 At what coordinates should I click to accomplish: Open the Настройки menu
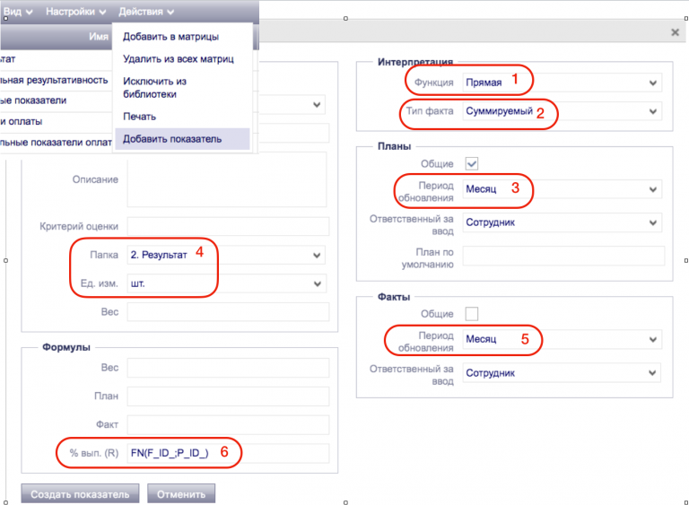(x=75, y=12)
